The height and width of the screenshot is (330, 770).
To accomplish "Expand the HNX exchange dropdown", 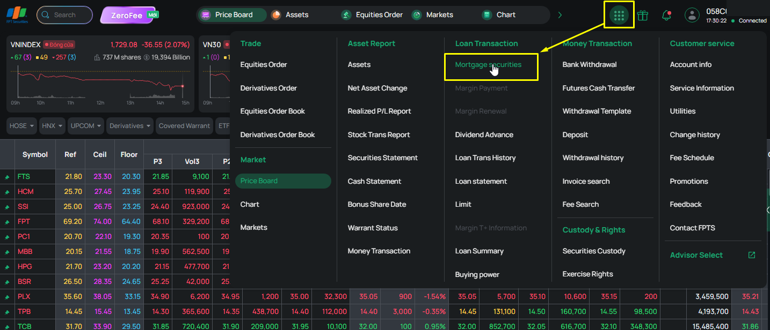I will pos(53,126).
